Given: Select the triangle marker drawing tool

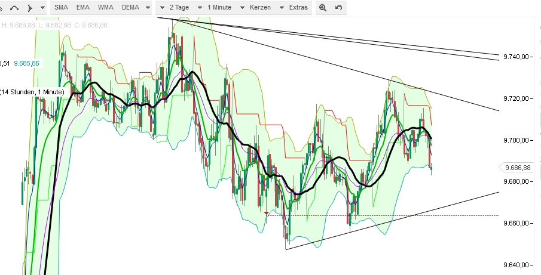Looking at the screenshot, I should [x=30, y=8].
